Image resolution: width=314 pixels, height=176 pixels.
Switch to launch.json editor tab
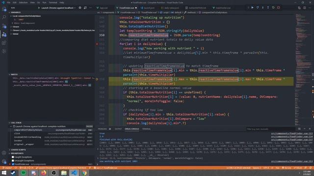pos(149,8)
